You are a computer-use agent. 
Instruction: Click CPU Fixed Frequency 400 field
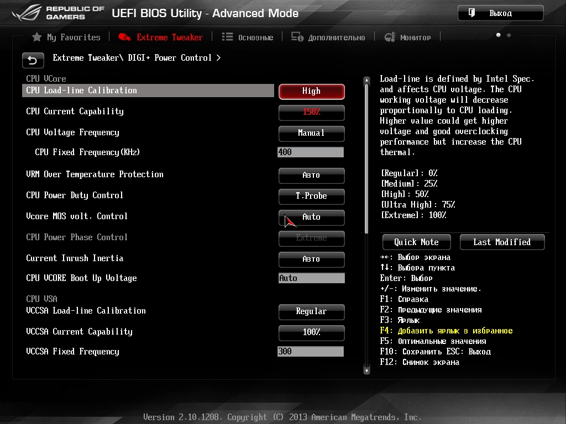pos(311,152)
